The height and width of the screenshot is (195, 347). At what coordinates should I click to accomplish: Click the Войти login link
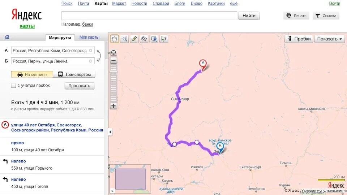coord(335,4)
